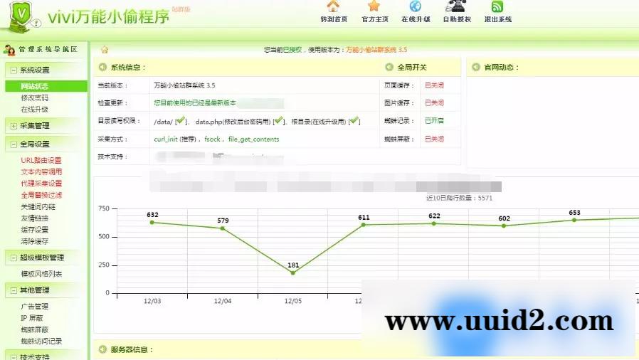Click the fsock collection method link
The width and height of the screenshot is (639, 360).
212,139
